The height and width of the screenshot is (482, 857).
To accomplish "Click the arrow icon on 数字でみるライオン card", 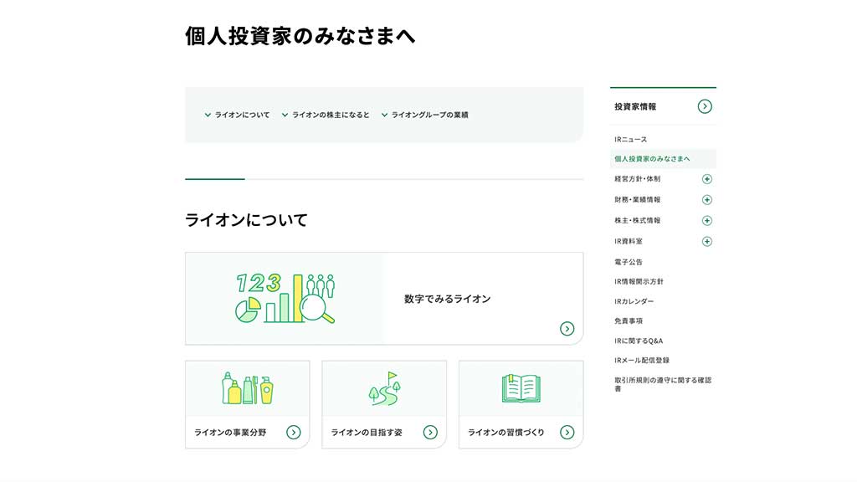I will (567, 329).
